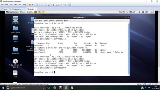Show hidden system tray icons

[x=145, y=88]
